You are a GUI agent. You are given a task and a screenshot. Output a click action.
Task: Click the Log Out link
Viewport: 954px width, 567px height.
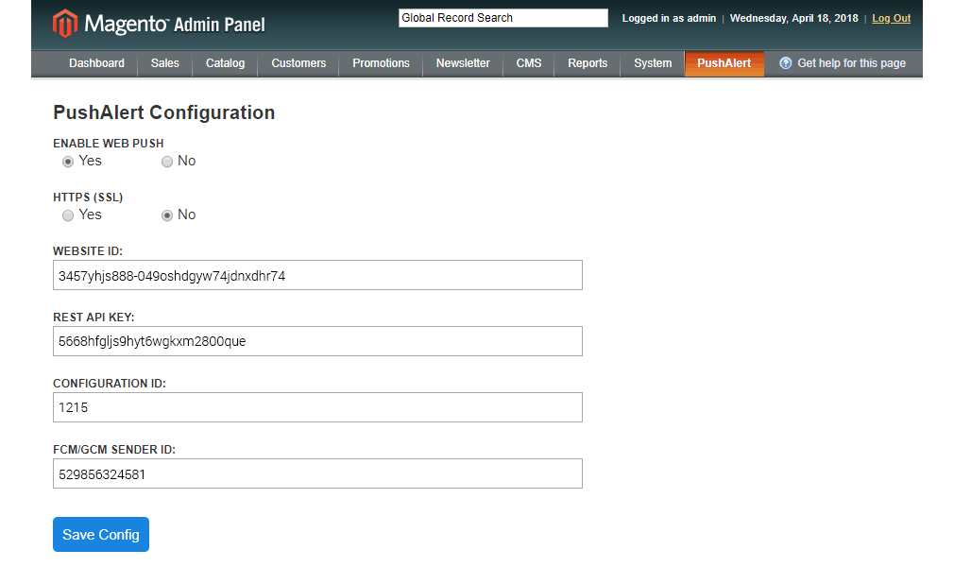point(892,18)
